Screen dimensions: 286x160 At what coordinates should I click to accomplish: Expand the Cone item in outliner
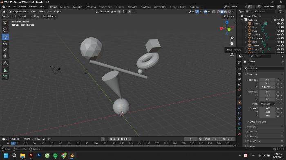coord(246,27)
